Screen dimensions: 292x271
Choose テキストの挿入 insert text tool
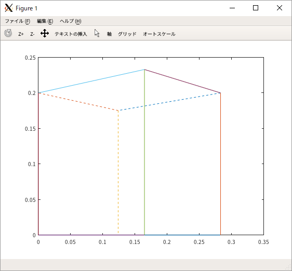[x=71, y=34]
